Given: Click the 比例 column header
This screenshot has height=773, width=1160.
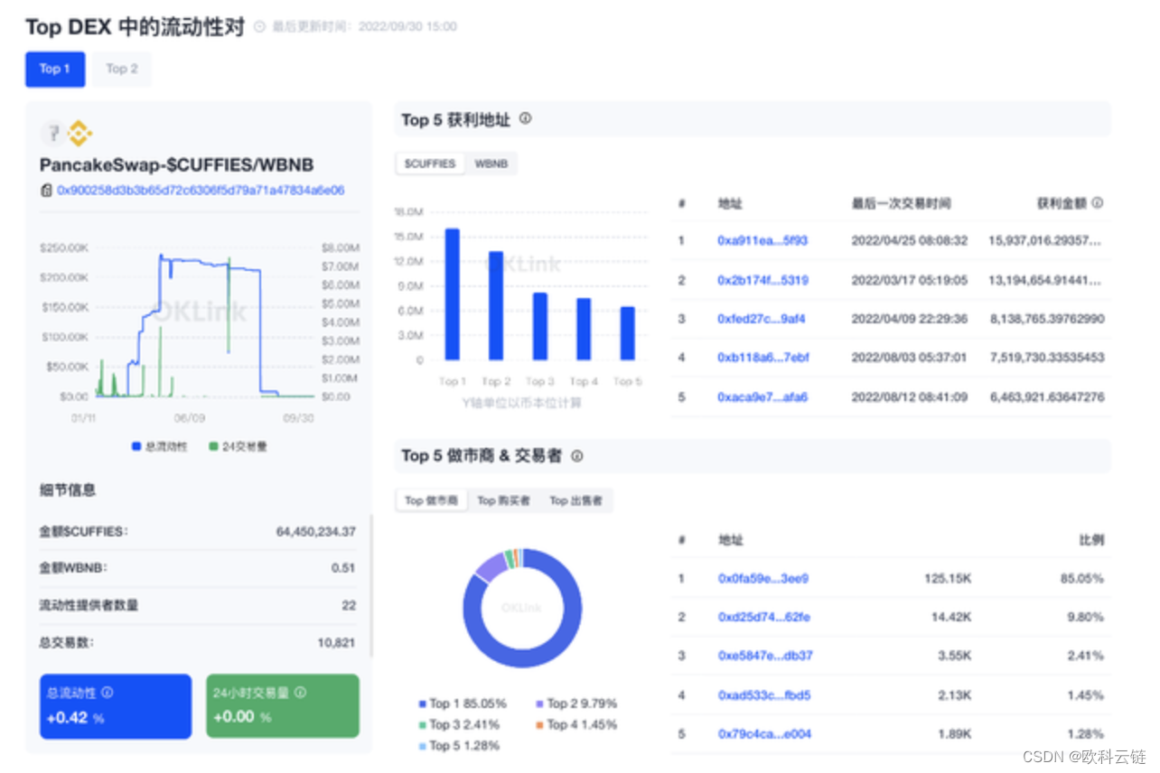Looking at the screenshot, I should tap(1091, 540).
